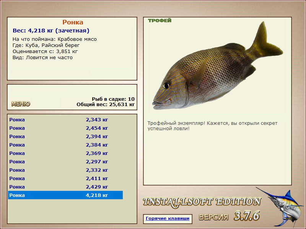
Task: Click the Рыб в садке: 10 counter
Action: pos(113,99)
